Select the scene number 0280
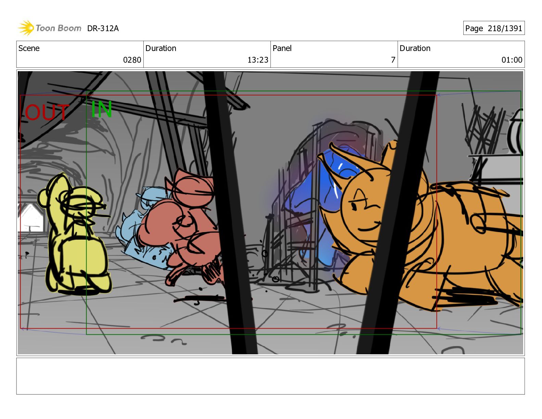The image size is (542, 419). pyautogui.click(x=132, y=60)
